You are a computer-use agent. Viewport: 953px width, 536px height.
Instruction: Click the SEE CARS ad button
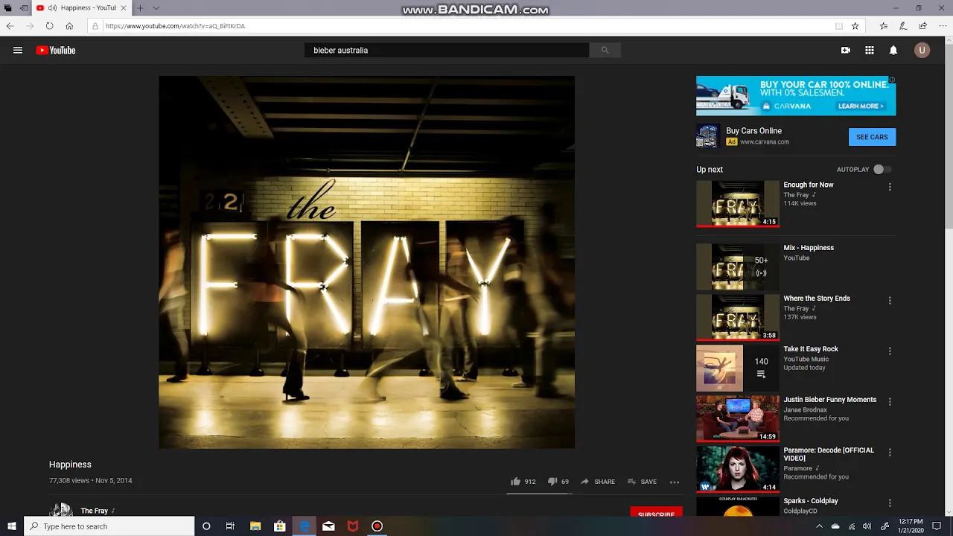coord(872,137)
